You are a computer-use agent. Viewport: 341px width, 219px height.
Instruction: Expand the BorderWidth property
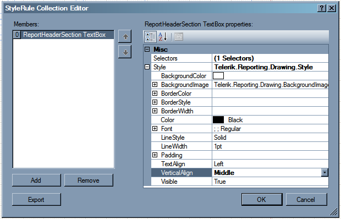155,111
